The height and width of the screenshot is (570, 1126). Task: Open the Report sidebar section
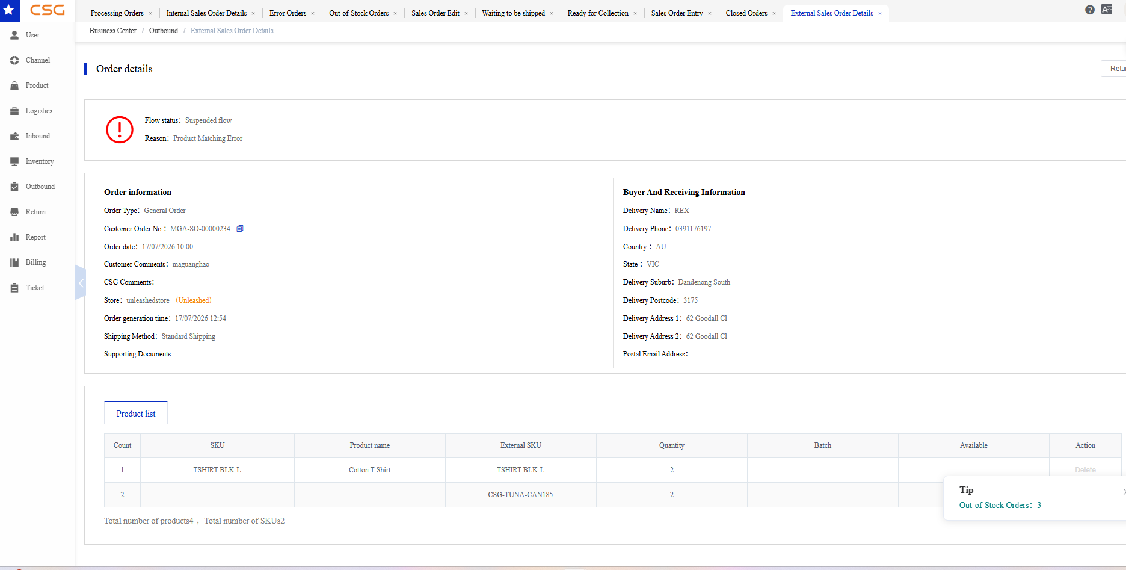pos(35,237)
